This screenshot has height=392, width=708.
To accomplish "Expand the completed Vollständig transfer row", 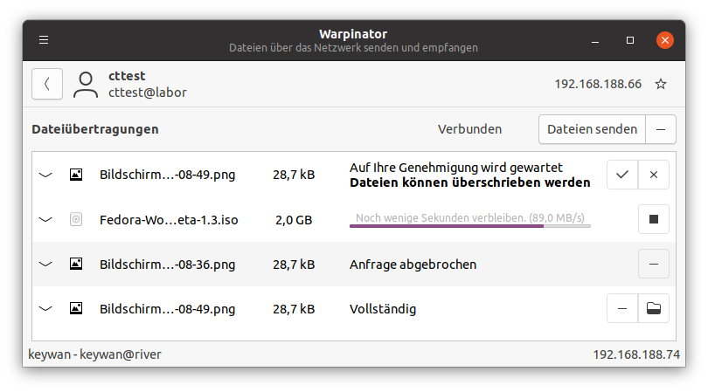I will point(46,308).
